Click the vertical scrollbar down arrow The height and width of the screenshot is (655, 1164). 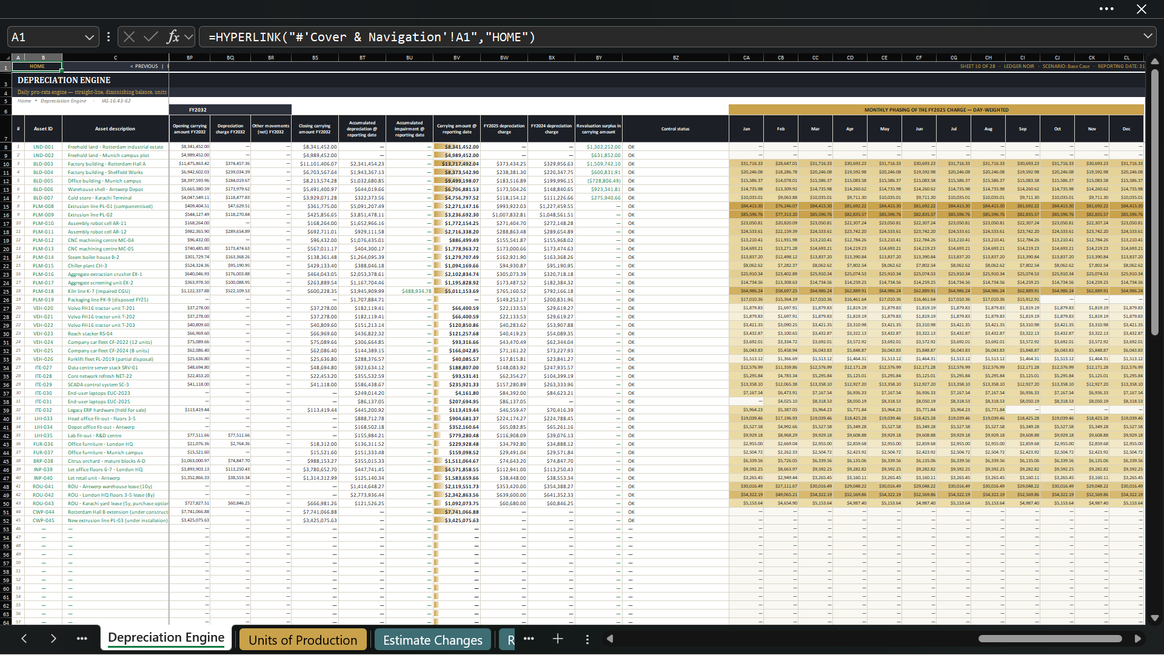pyautogui.click(x=1154, y=619)
